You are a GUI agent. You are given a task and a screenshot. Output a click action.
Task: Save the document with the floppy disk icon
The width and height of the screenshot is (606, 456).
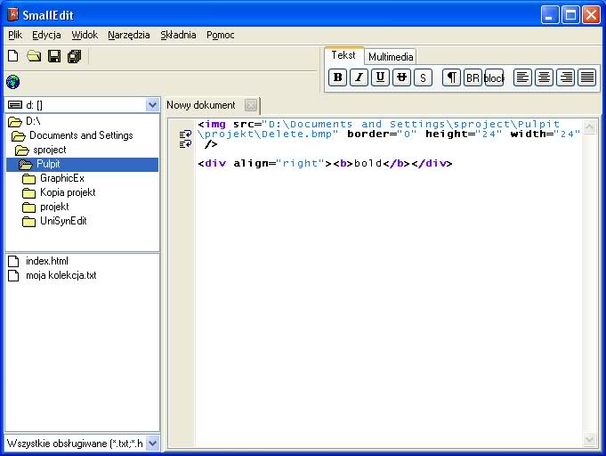54,56
